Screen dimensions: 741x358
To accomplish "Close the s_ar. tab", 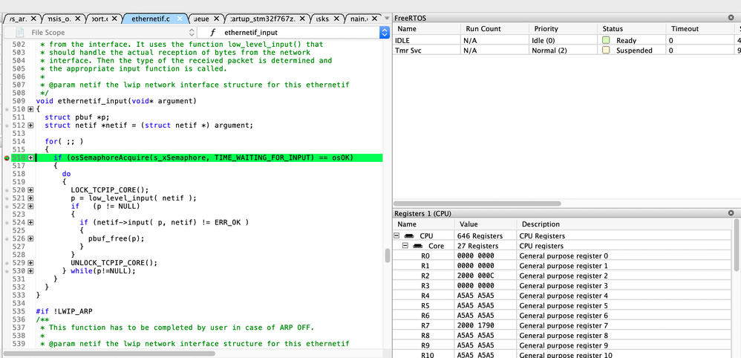I will click(32, 19).
